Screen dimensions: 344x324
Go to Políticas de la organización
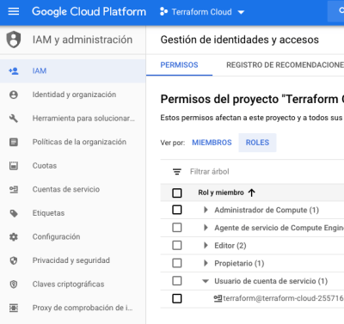click(73, 142)
